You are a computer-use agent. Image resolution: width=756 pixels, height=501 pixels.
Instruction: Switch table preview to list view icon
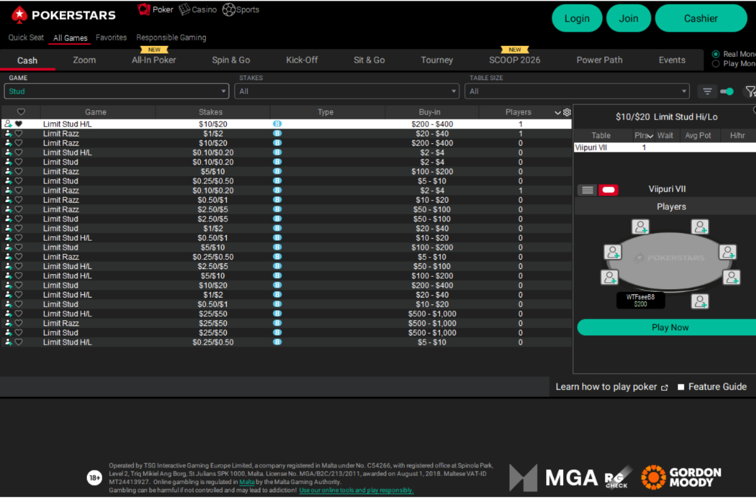click(587, 190)
